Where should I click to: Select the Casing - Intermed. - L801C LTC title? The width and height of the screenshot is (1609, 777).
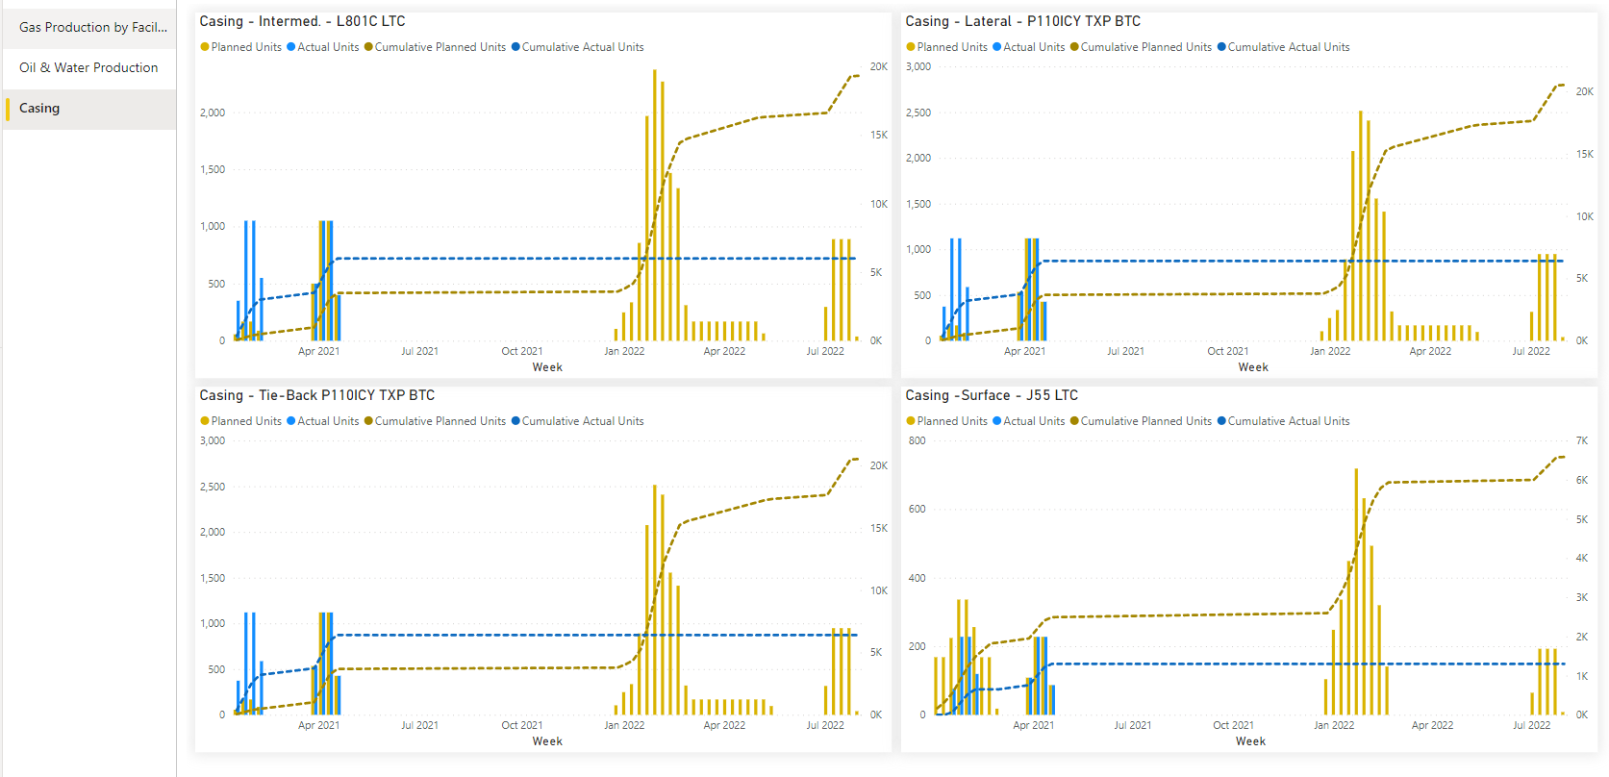tap(302, 21)
